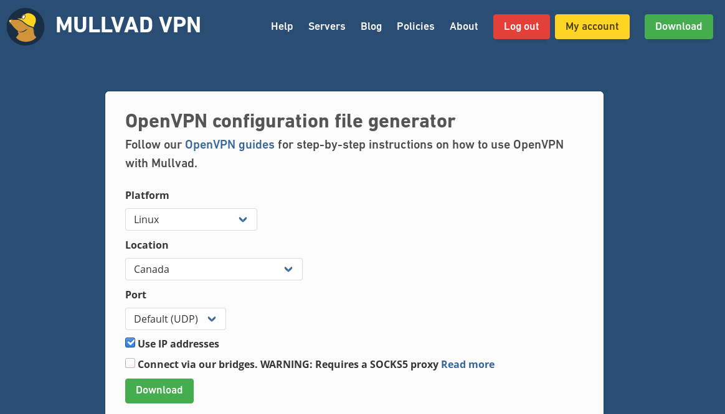Image resolution: width=725 pixels, height=414 pixels.
Task: Open the Help menu item
Action: point(282,26)
